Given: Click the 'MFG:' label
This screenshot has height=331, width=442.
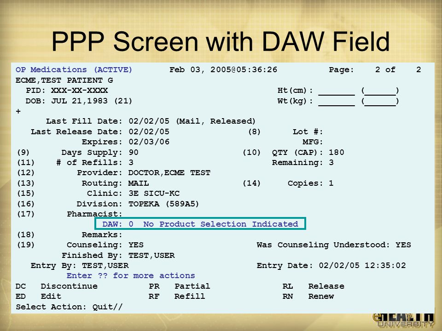Looking at the screenshot, I should pyautogui.click(x=313, y=142).
